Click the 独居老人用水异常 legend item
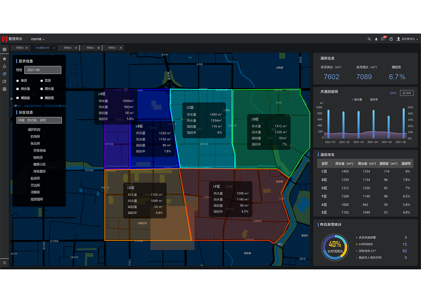The image size is (421, 303). (x=369, y=258)
